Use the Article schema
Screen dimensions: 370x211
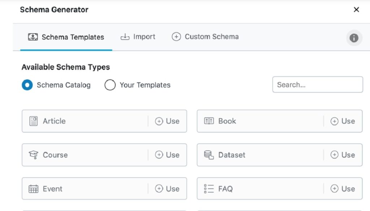167,121
